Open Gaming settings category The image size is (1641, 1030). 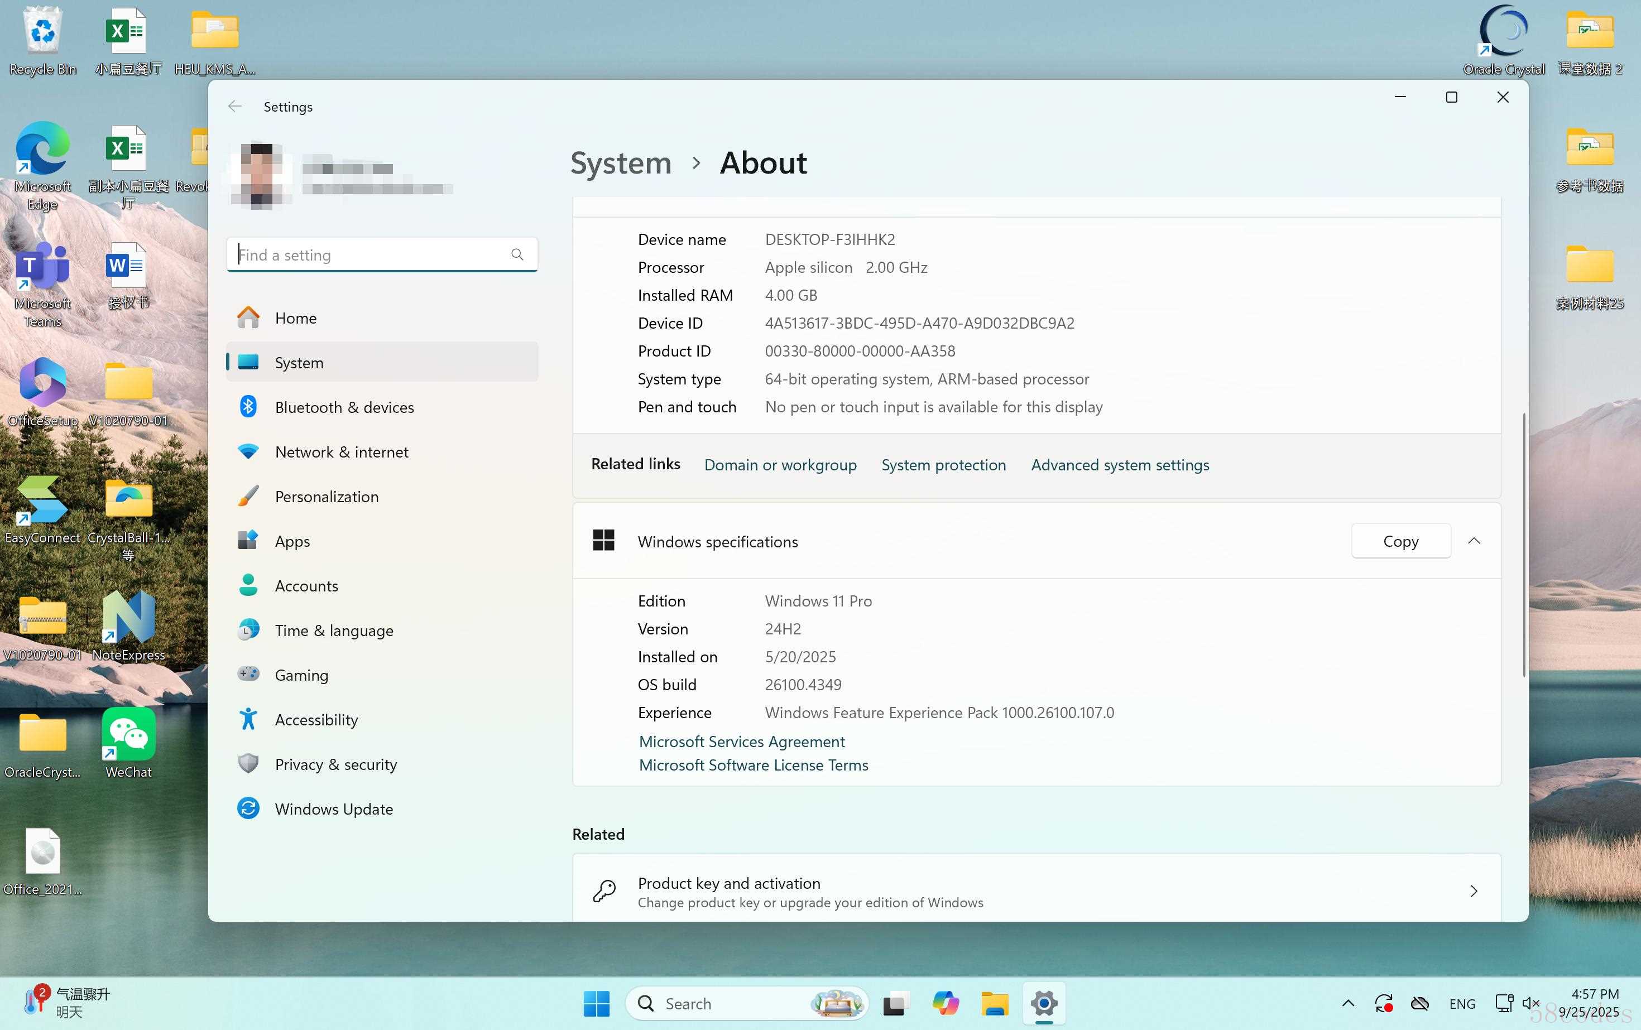tap(382, 675)
